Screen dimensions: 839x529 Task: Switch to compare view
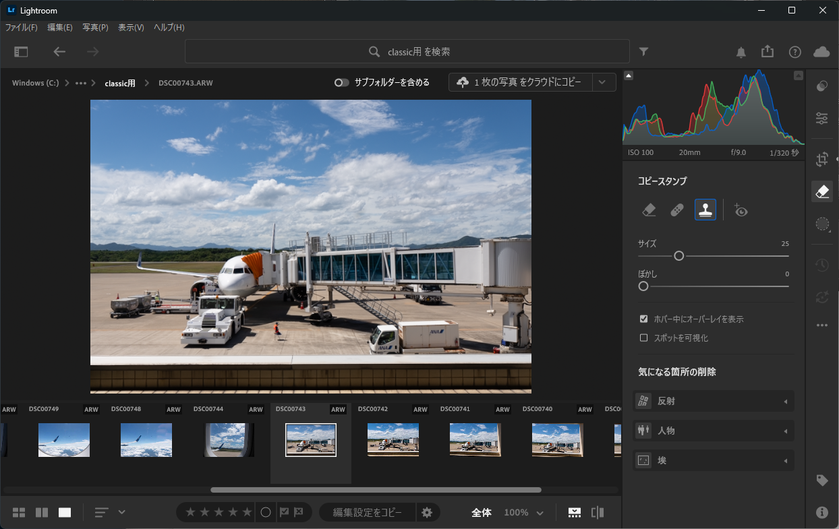(x=42, y=512)
